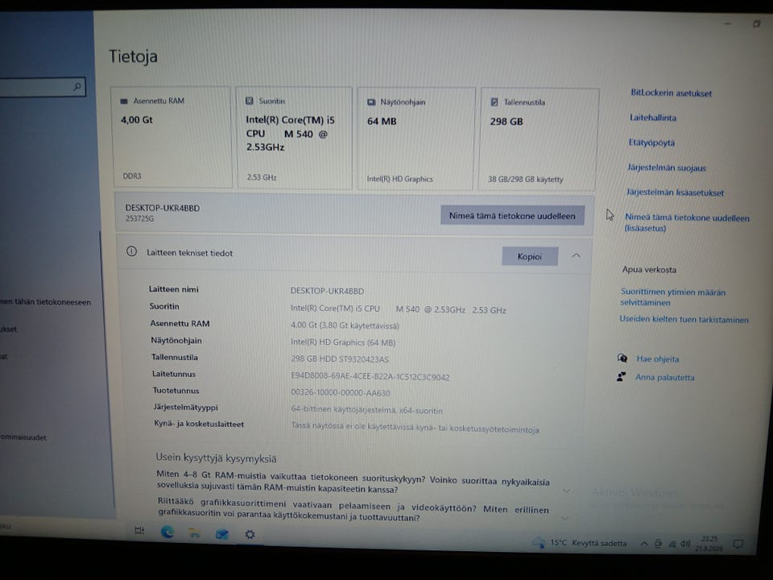Open BitLockerin asetukset link
This screenshot has width=773, height=580.
671,93
